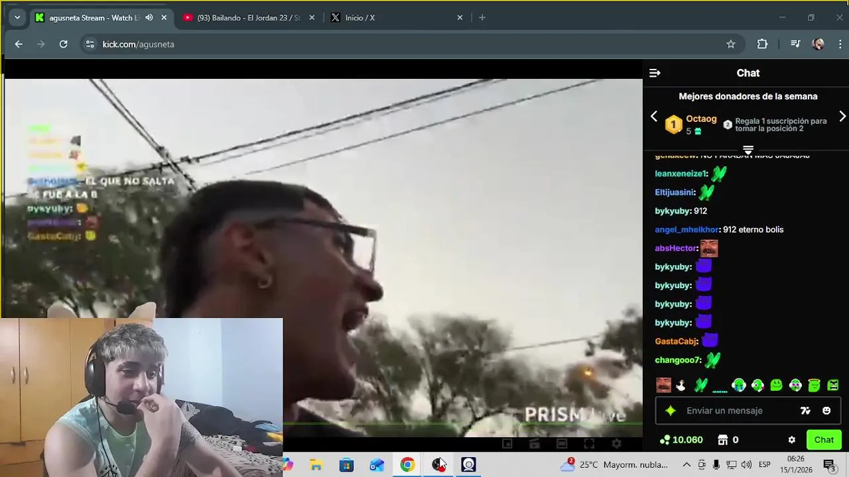849x477 pixels.
Task: Open the Kick shop icon
Action: coord(723,440)
